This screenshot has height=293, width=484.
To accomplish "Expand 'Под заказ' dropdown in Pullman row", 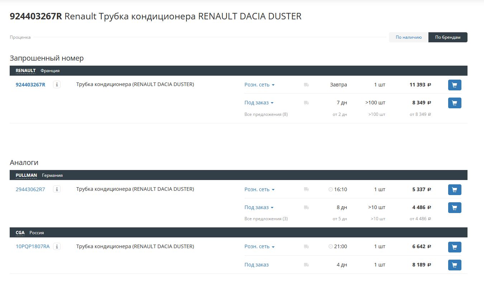I will click(259, 207).
